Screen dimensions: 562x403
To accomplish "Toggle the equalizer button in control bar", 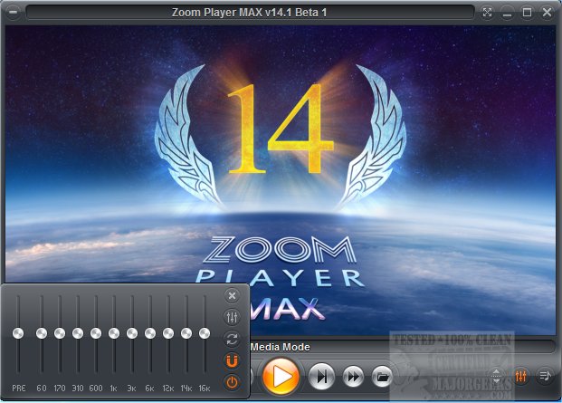I will click(521, 375).
